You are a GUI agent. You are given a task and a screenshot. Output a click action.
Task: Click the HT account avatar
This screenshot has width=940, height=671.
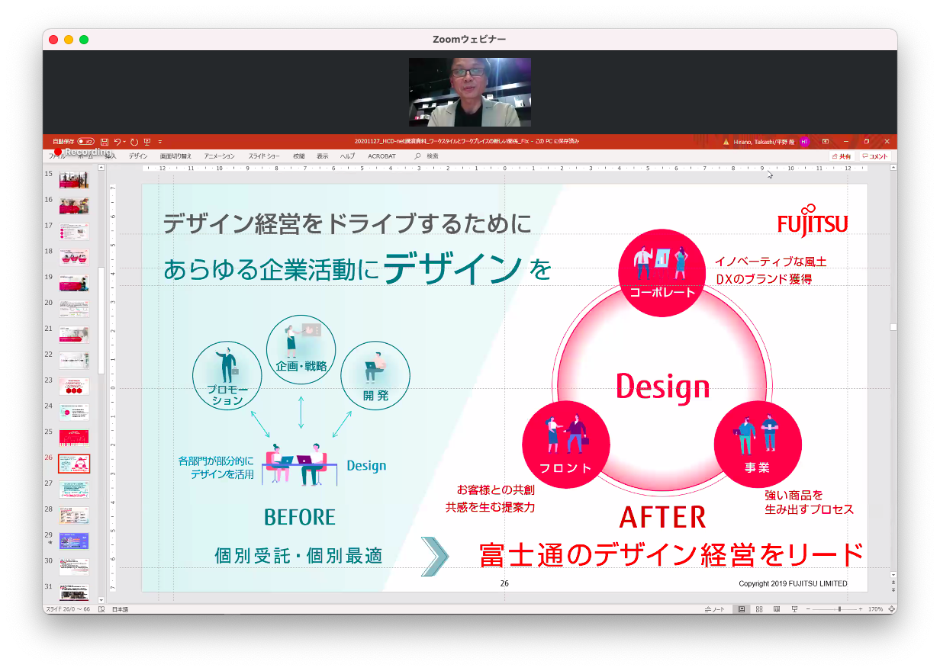tap(804, 142)
